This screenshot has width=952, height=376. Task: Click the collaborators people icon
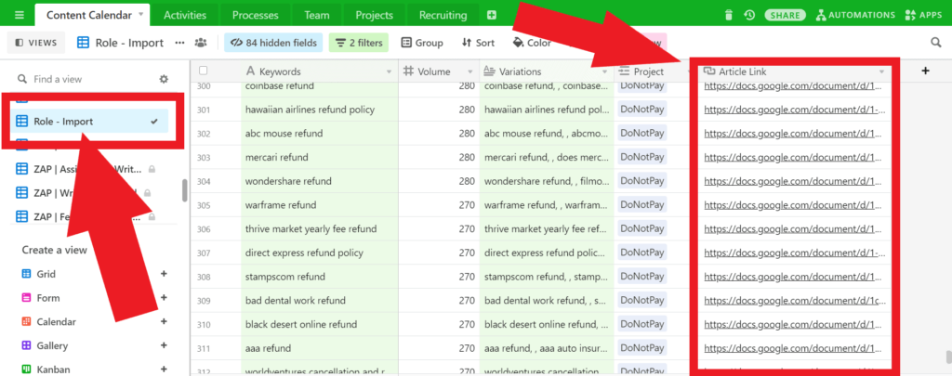tap(201, 43)
